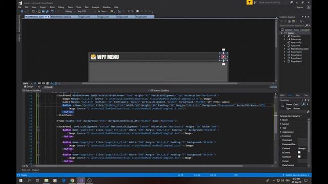
Task: Click the account icon beside Sign in
Action: coord(309,7)
